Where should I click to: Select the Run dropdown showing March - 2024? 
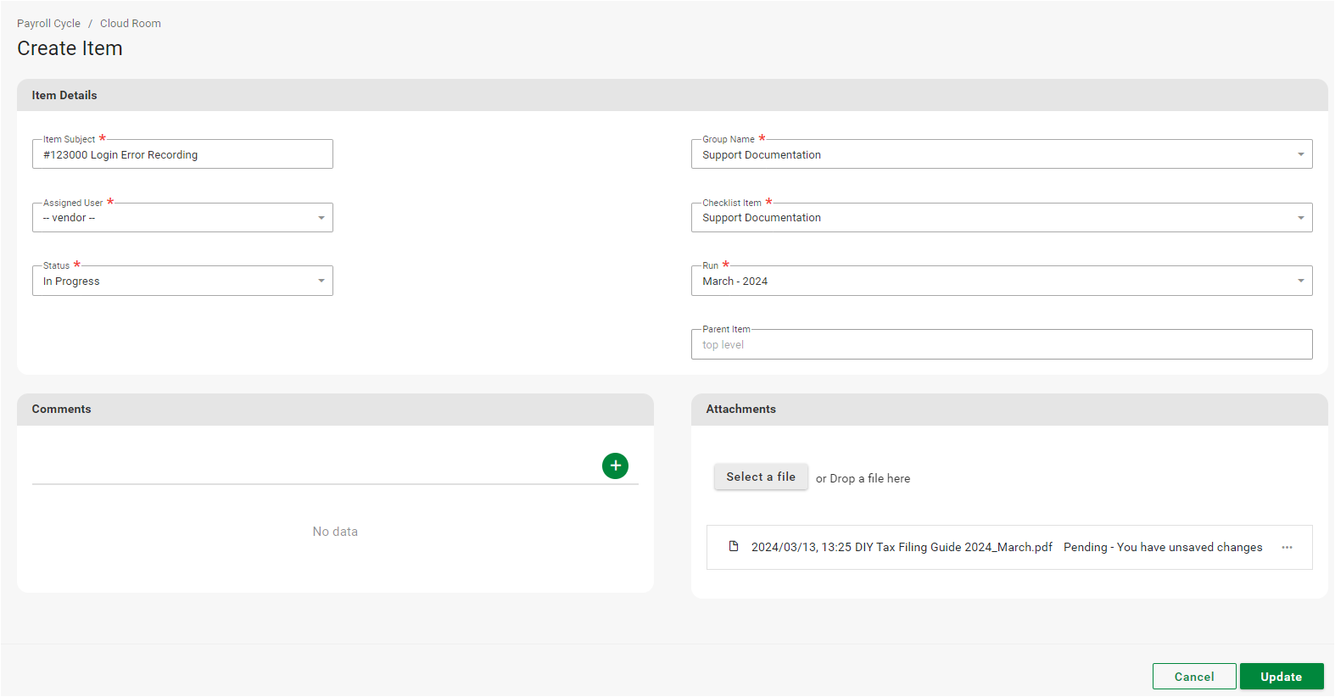[1001, 282]
